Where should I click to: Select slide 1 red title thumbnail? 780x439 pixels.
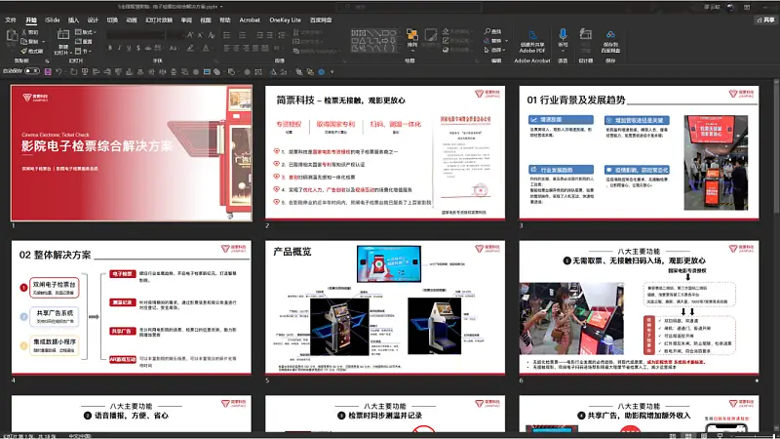(132, 152)
